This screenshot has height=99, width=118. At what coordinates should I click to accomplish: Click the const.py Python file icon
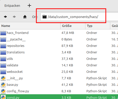coord(3,97)
